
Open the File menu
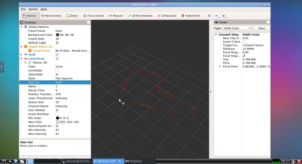(23, 9)
